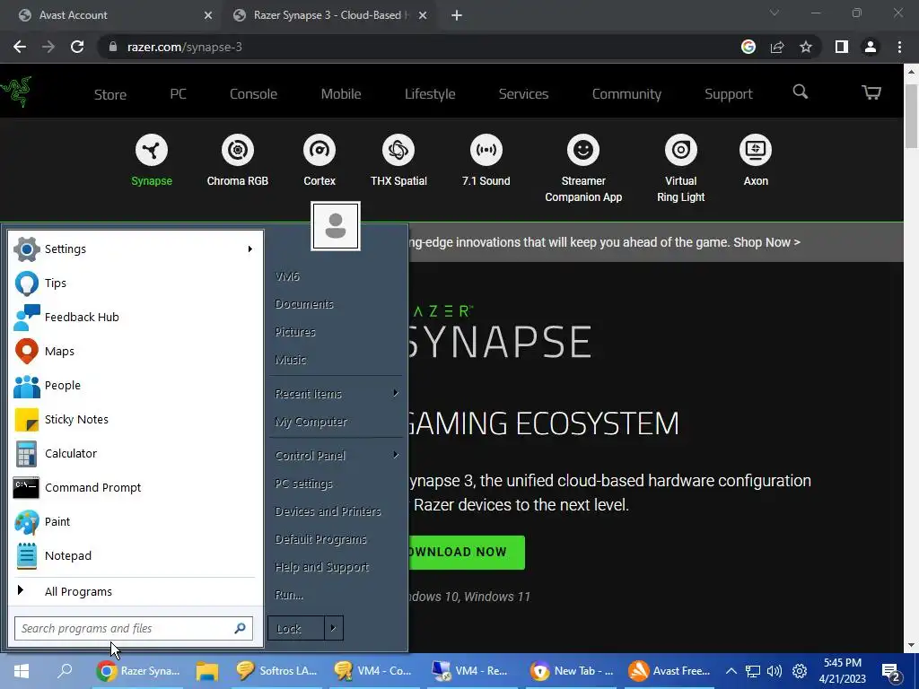Open the Cortex icon

click(319, 150)
